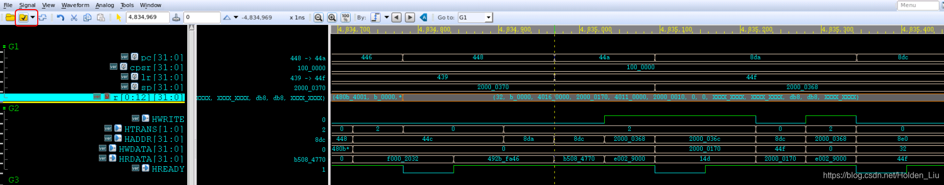Click the restore signals icon beside Get Signals

click(x=43, y=17)
